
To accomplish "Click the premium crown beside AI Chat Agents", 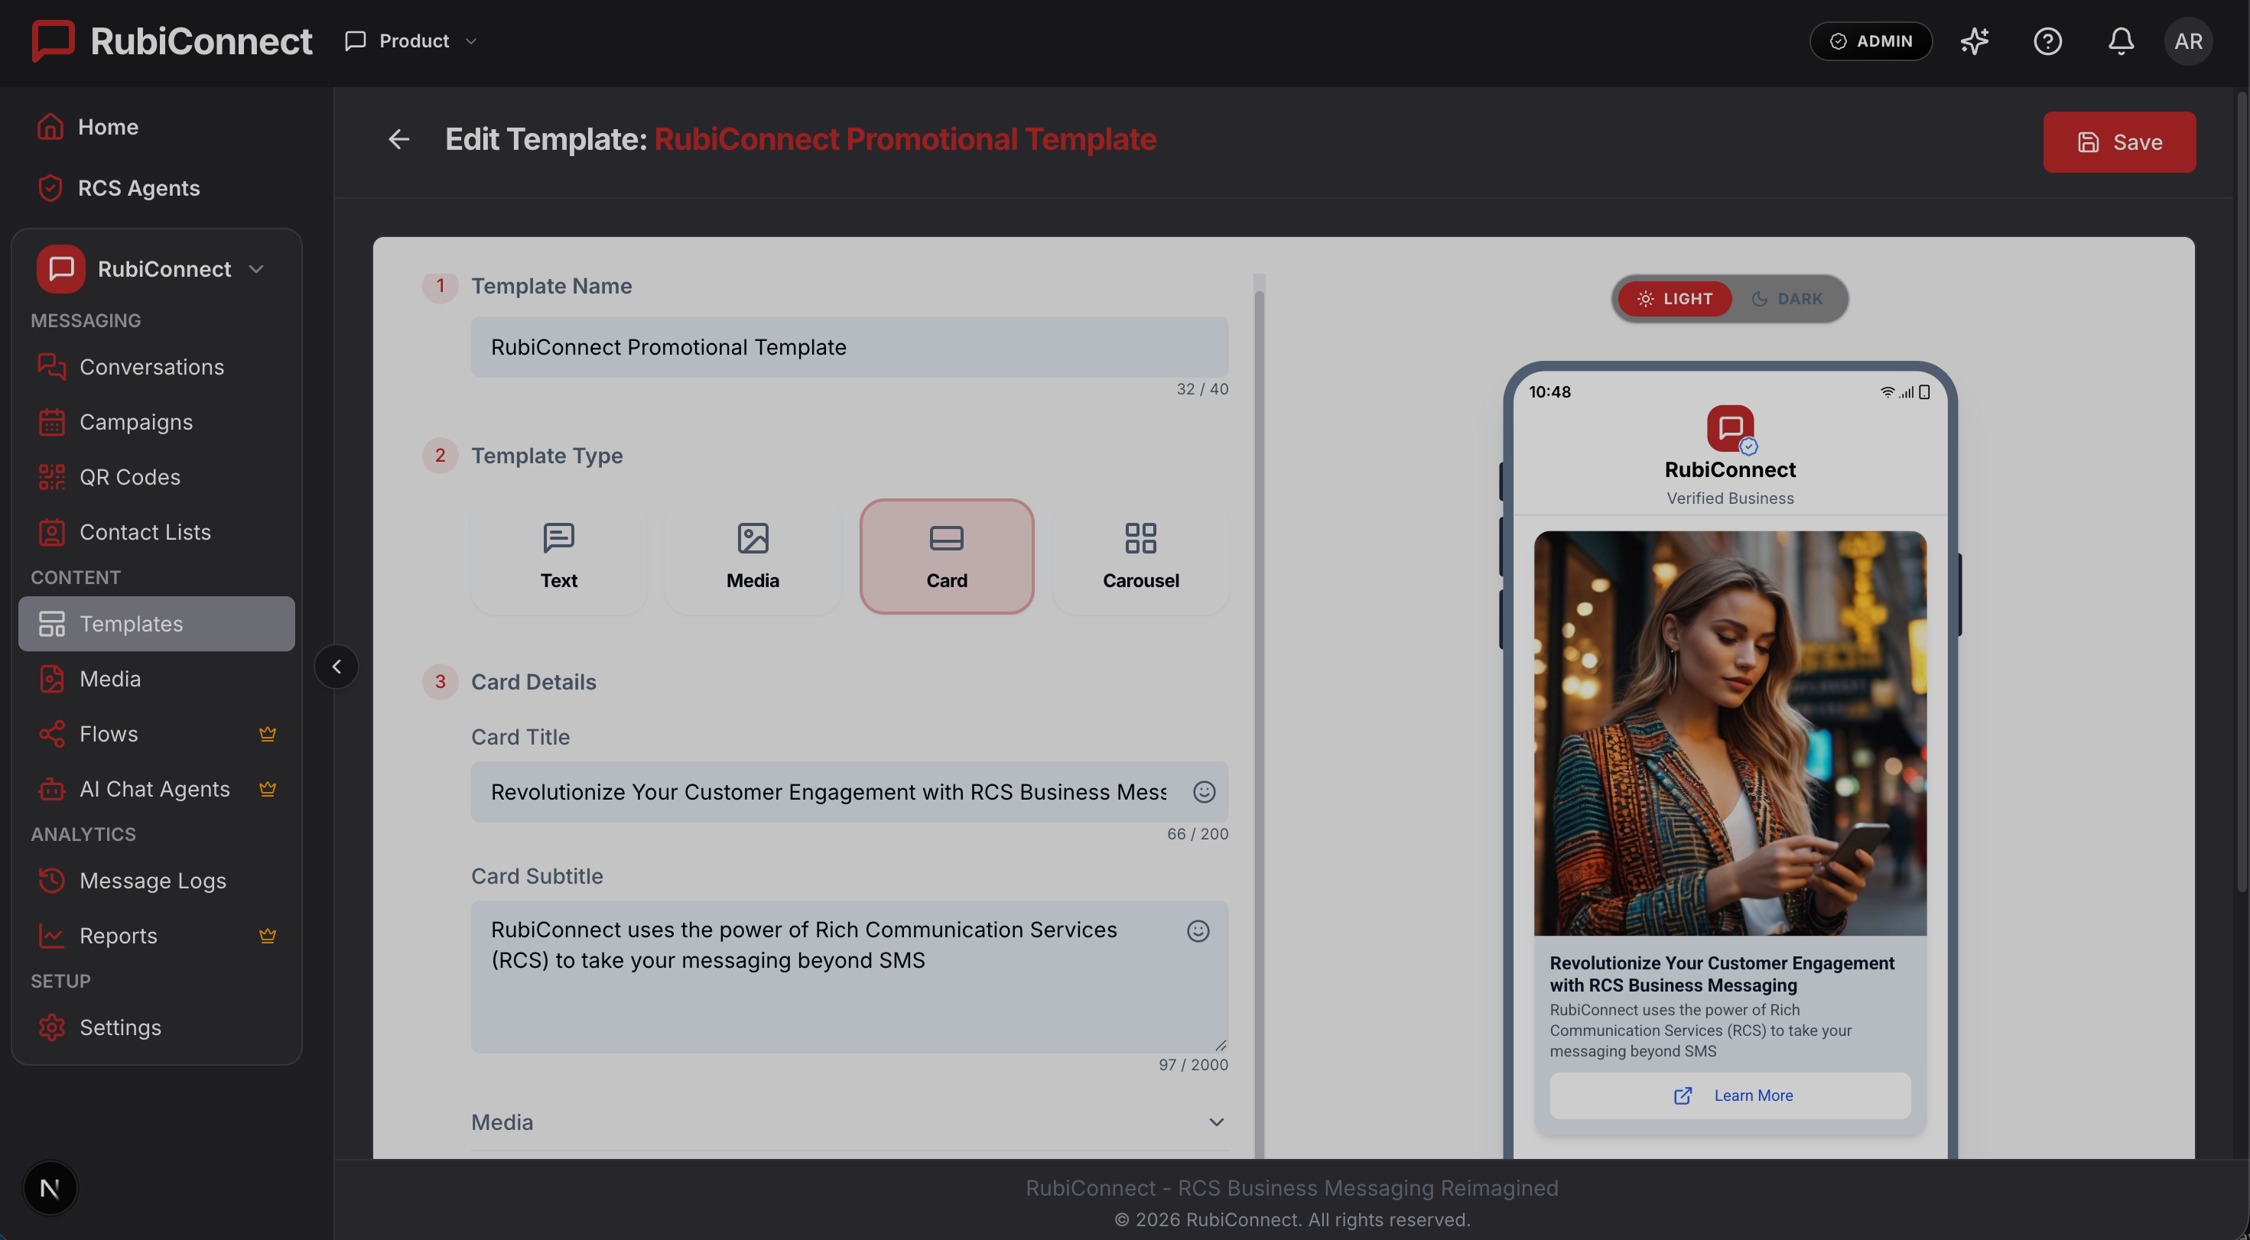I will (x=267, y=788).
